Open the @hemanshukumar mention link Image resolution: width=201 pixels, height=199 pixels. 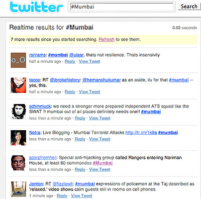pos(102,80)
